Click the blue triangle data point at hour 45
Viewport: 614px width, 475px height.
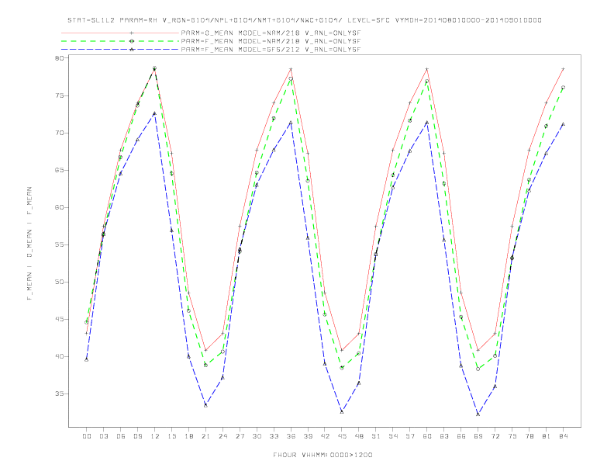342,412
